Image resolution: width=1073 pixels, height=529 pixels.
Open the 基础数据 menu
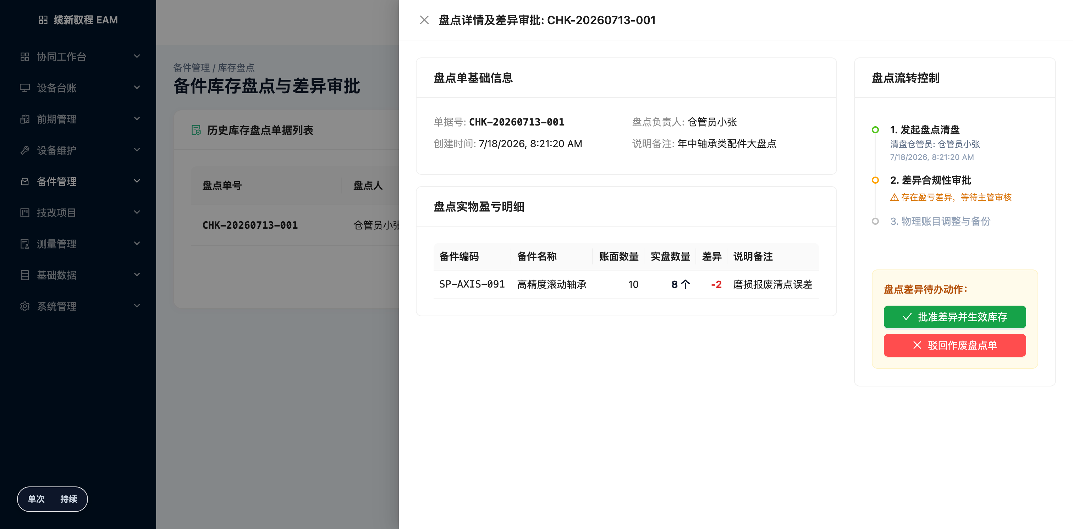pyautogui.click(x=78, y=275)
